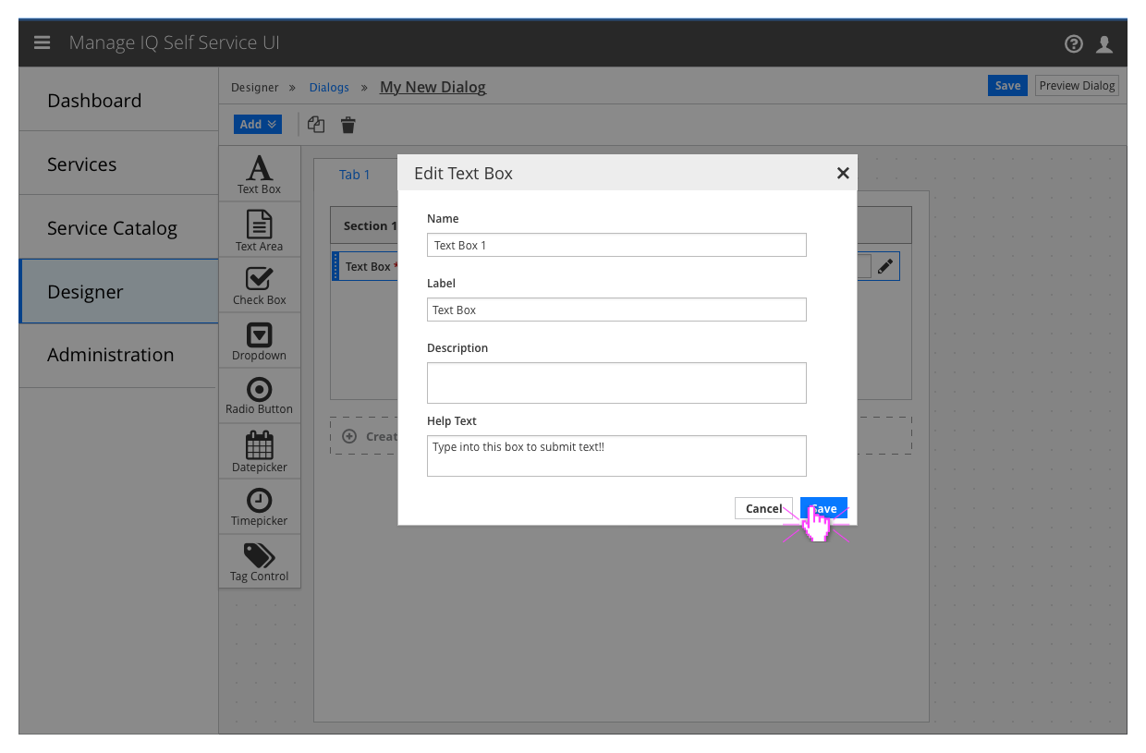The height and width of the screenshot is (753, 1146).
Task: Select the Datepicker element tool
Action: [259, 451]
